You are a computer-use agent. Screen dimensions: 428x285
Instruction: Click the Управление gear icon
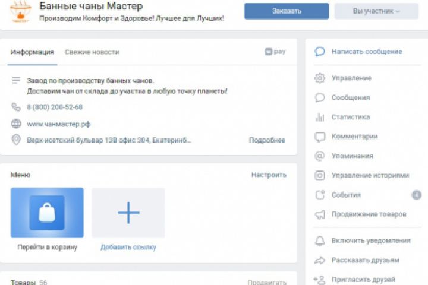click(320, 78)
